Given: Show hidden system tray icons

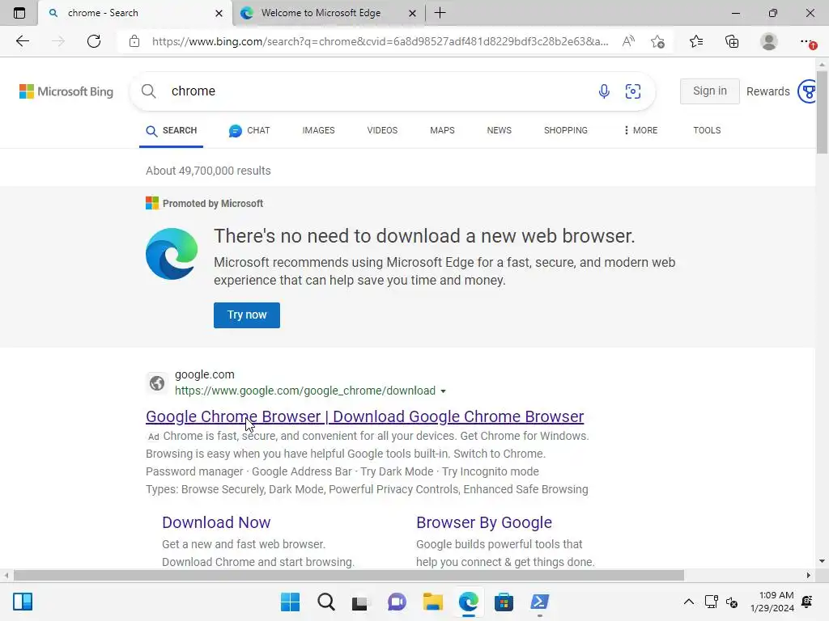Looking at the screenshot, I should point(688,602).
